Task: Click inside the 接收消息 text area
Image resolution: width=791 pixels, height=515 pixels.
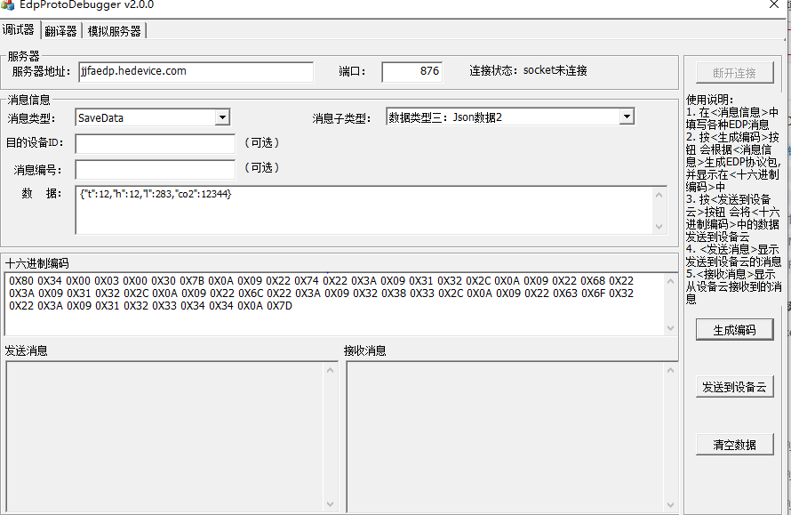Action: click(505, 437)
